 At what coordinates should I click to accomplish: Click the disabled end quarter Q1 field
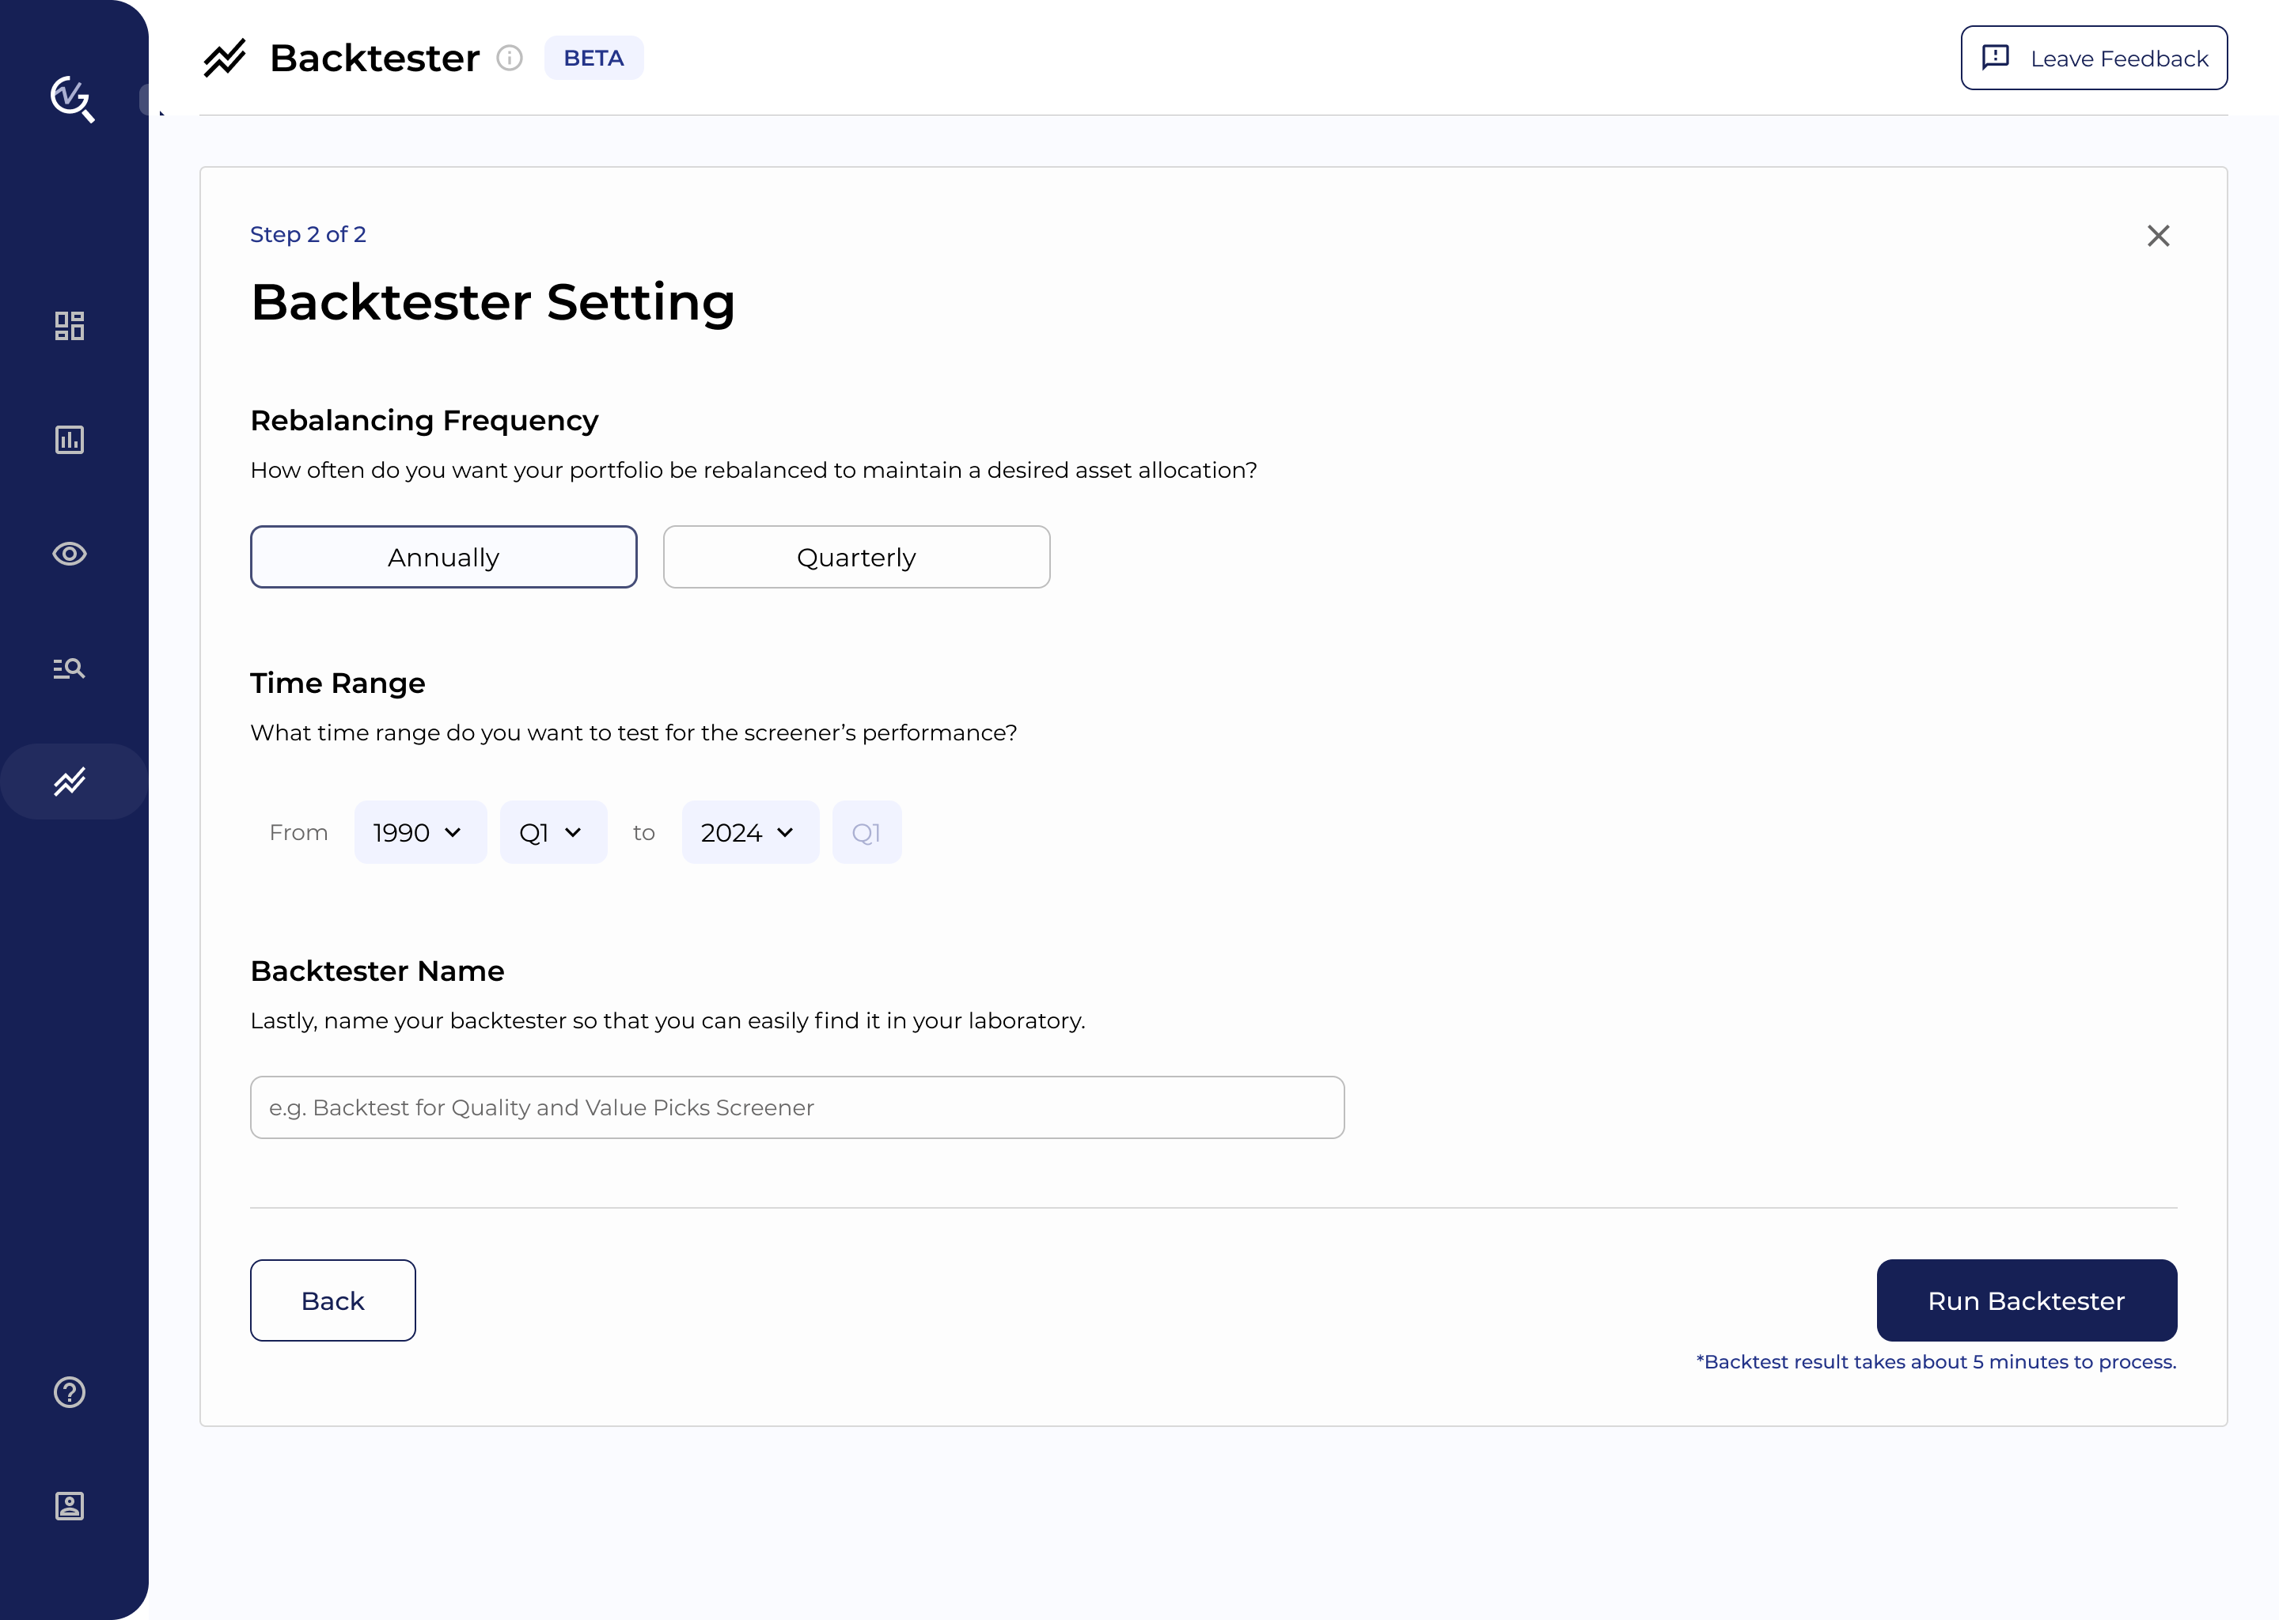click(x=866, y=832)
